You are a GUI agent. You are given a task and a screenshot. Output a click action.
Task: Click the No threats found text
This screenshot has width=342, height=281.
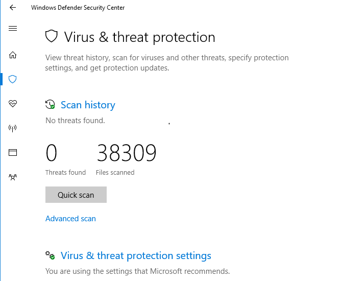point(75,121)
